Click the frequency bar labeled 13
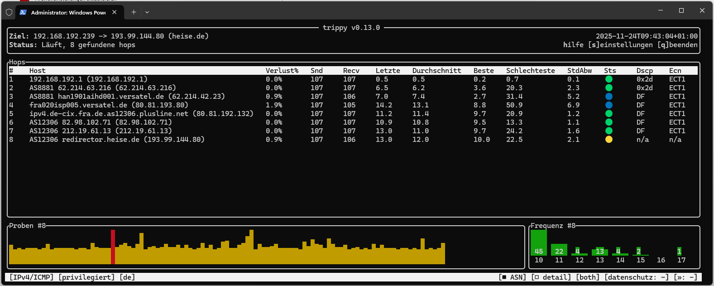 click(600, 252)
